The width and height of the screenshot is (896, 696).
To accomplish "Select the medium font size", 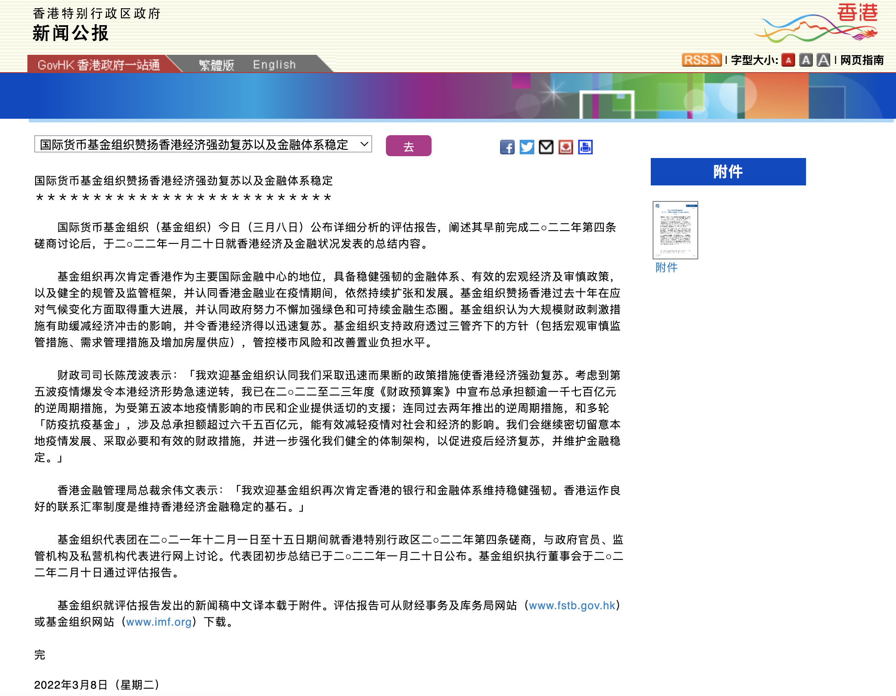I will click(x=806, y=60).
